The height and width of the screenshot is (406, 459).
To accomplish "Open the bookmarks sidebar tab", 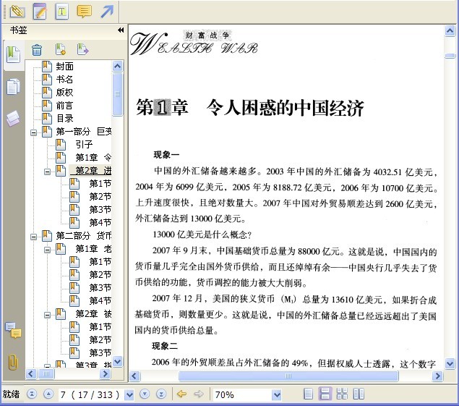I will click(14, 54).
